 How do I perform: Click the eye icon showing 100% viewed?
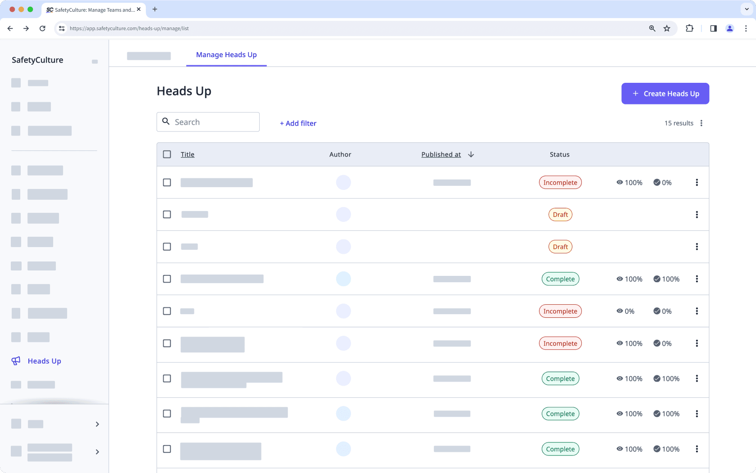tap(620, 182)
